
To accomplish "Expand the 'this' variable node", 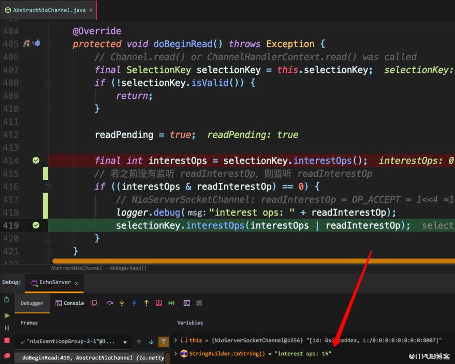I will pos(175,340).
